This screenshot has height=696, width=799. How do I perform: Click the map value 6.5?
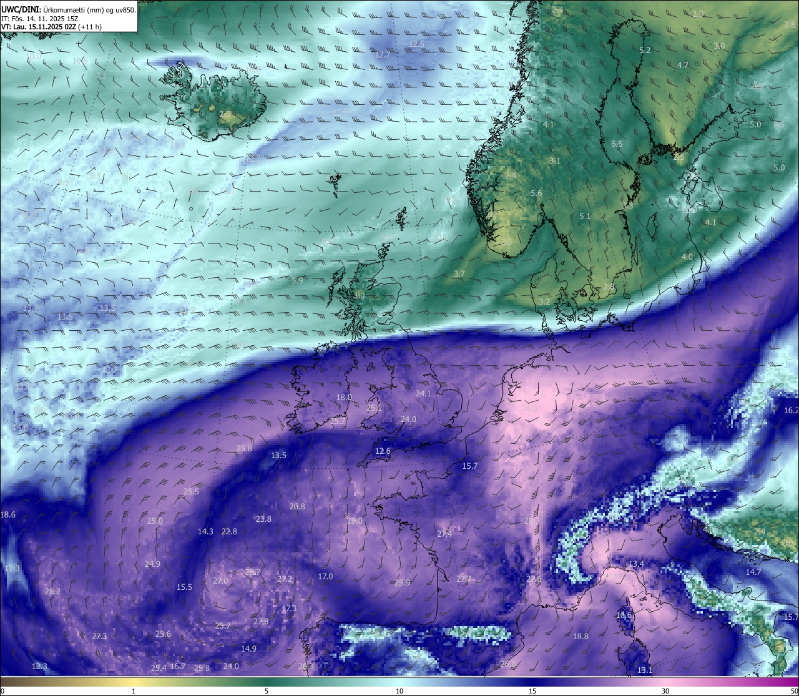click(617, 144)
